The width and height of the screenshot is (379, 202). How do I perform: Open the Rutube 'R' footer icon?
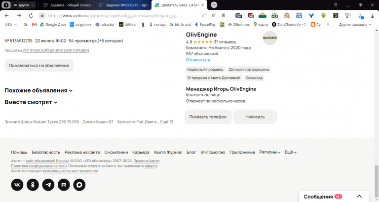(x=64, y=185)
